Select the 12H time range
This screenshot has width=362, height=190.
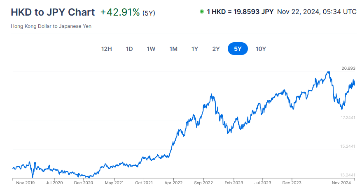point(107,49)
